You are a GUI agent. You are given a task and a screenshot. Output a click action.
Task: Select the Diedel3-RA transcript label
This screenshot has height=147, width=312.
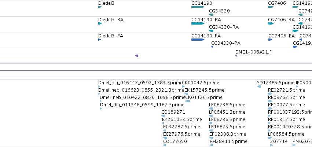[x=111, y=20]
